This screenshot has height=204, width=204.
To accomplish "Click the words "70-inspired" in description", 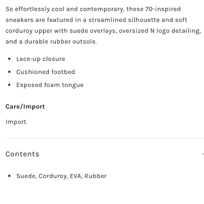I will point(163,9).
